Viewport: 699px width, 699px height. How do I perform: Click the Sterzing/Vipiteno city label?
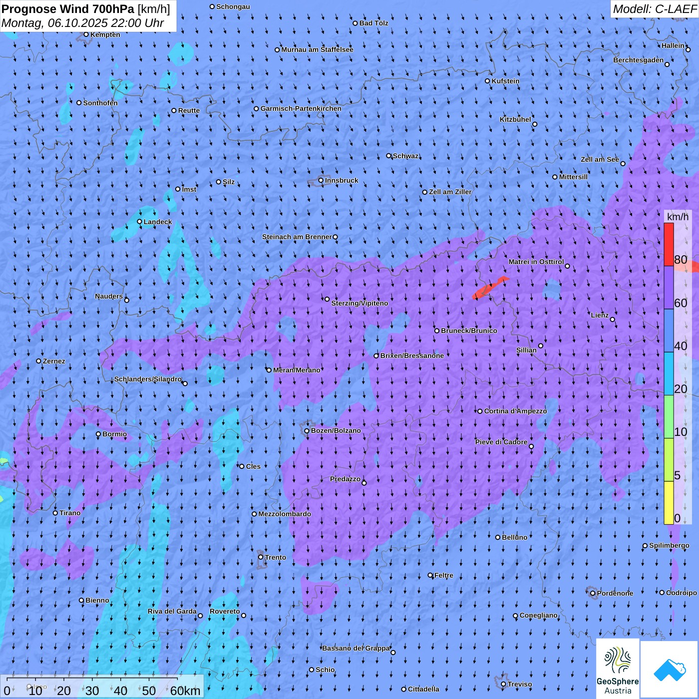pyautogui.click(x=359, y=303)
